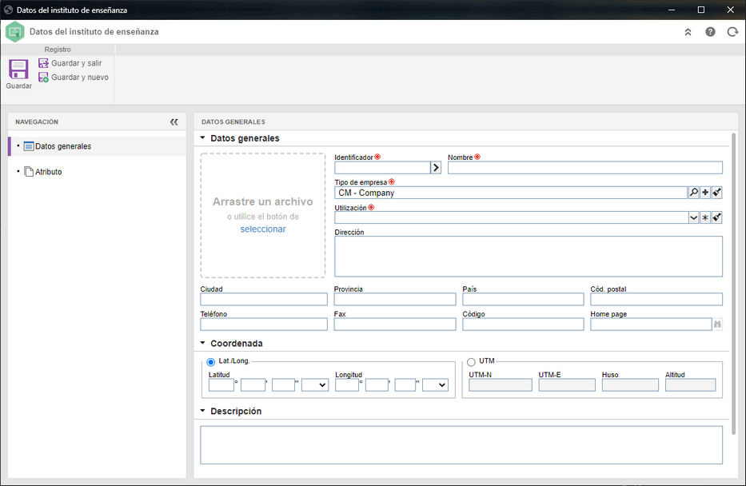Click Guardar y salir
The image size is (746, 486).
click(x=70, y=63)
